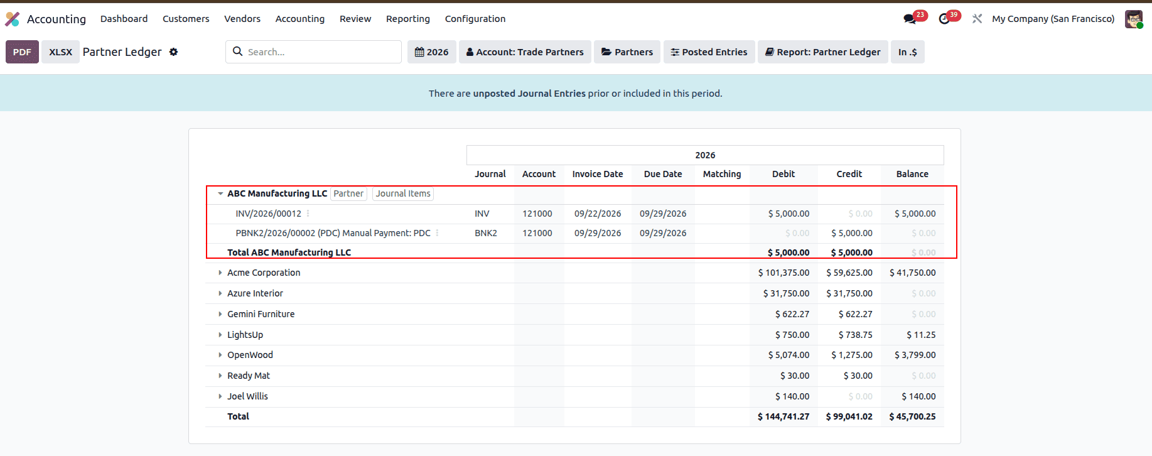Open the 2026 date filter dropdown
This screenshot has width=1152, height=456.
(x=432, y=52)
